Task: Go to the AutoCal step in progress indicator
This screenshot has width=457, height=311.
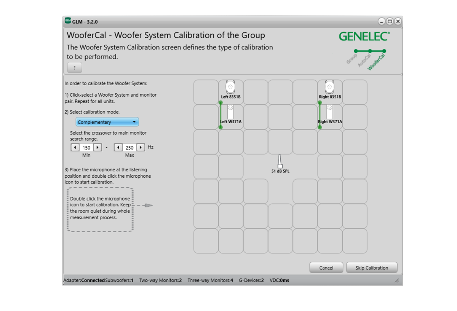Action: coord(364,60)
